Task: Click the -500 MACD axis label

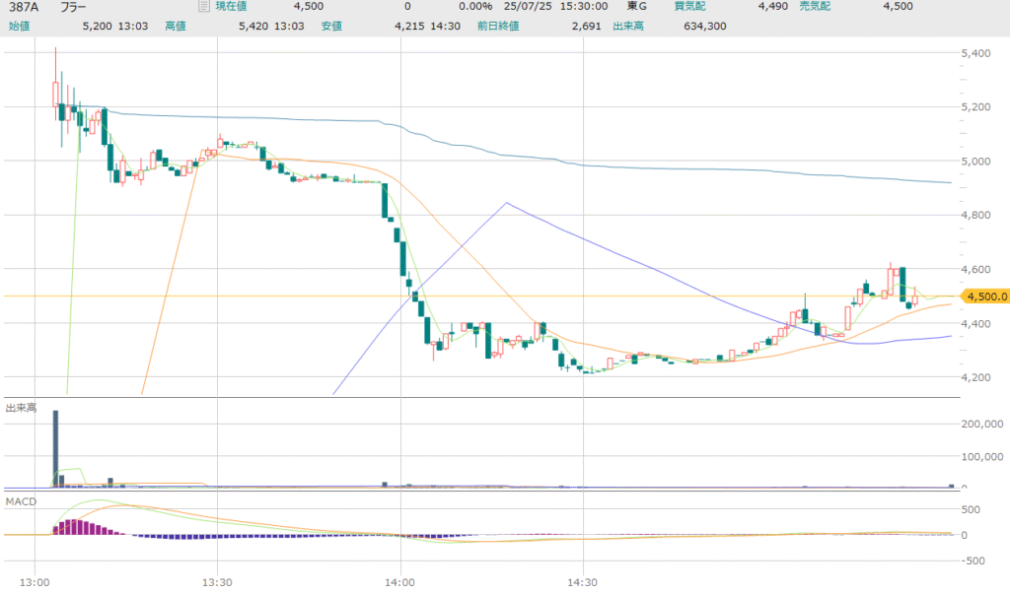Action: pos(974,561)
